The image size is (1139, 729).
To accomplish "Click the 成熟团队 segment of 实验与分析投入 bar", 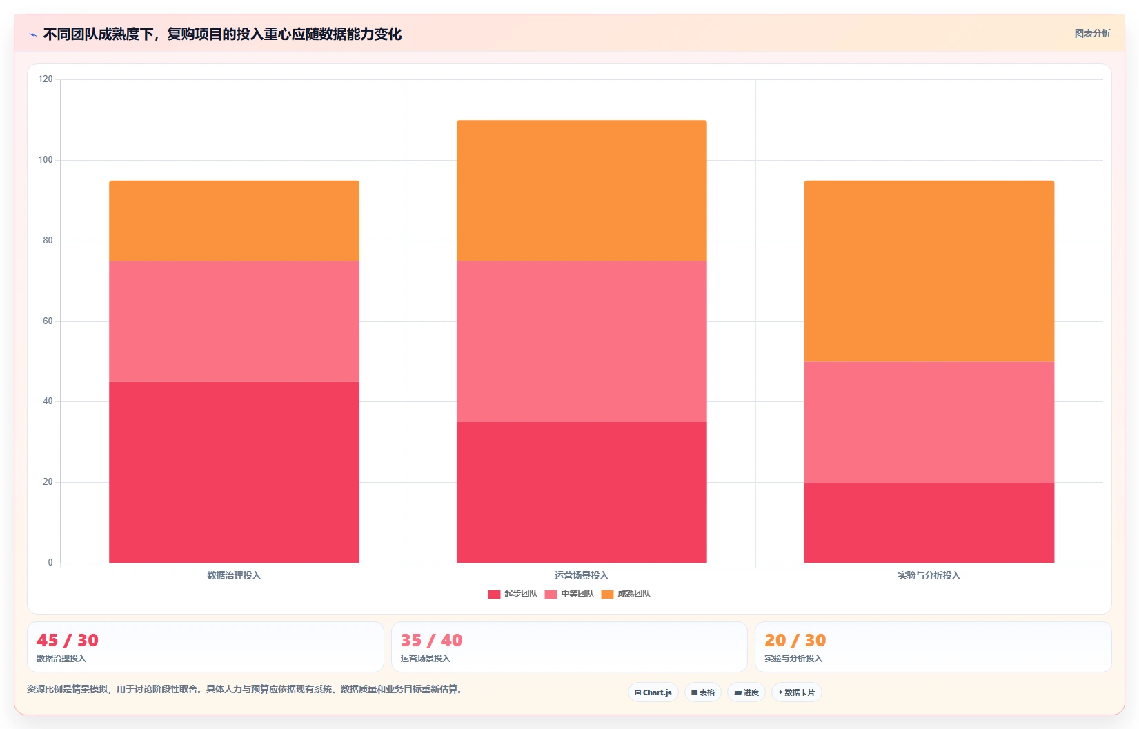I will click(x=929, y=271).
